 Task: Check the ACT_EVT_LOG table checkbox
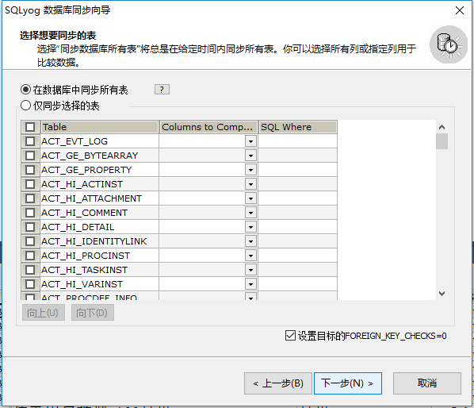(30, 141)
